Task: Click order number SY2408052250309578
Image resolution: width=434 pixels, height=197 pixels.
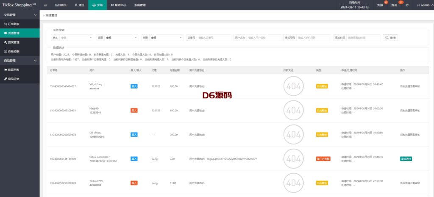Action: [63, 183]
